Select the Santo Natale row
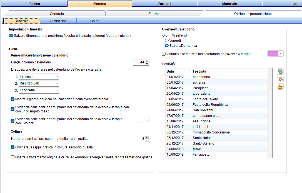This screenshot has height=193, width=302. click(217, 138)
